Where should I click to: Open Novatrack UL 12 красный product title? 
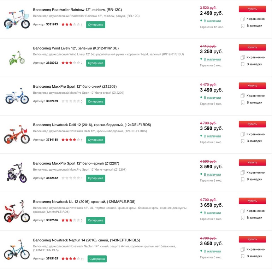tap(84, 201)
